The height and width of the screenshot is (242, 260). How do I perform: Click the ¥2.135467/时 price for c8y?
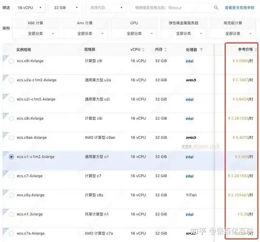click(241, 195)
